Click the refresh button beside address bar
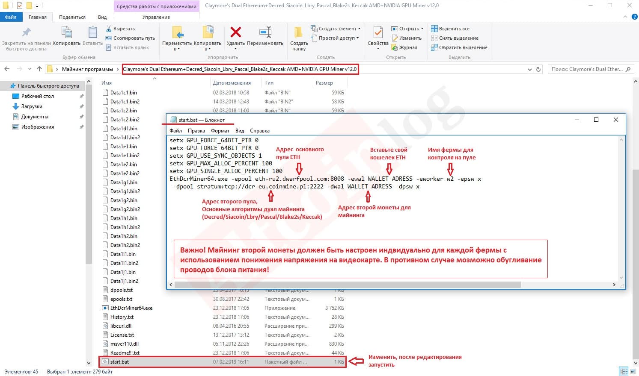The width and height of the screenshot is (639, 376). click(x=538, y=69)
